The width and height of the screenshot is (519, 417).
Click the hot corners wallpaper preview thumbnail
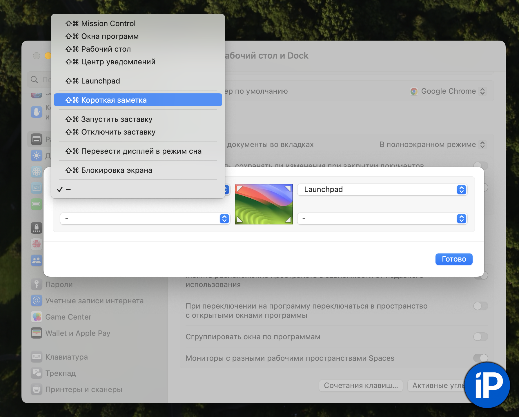click(264, 204)
